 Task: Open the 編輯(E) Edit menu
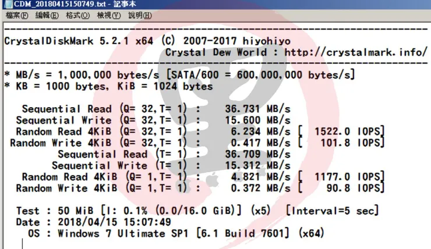pos(47,15)
